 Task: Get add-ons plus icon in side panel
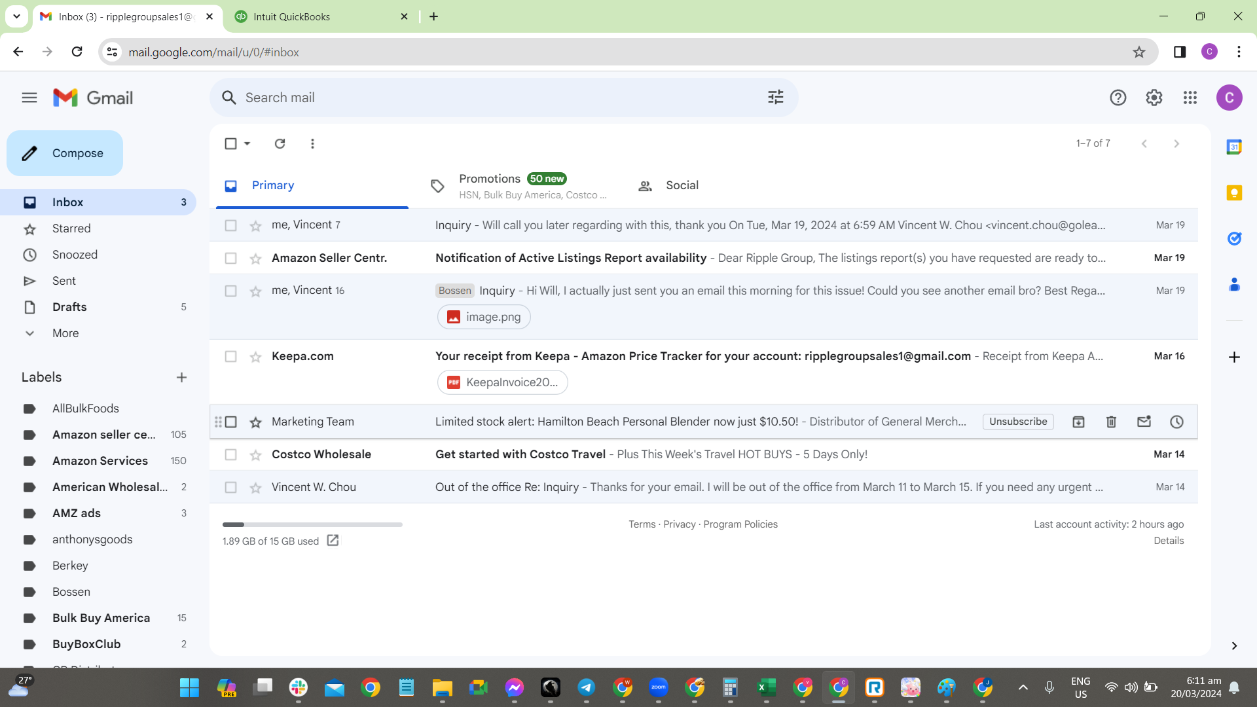point(1234,357)
